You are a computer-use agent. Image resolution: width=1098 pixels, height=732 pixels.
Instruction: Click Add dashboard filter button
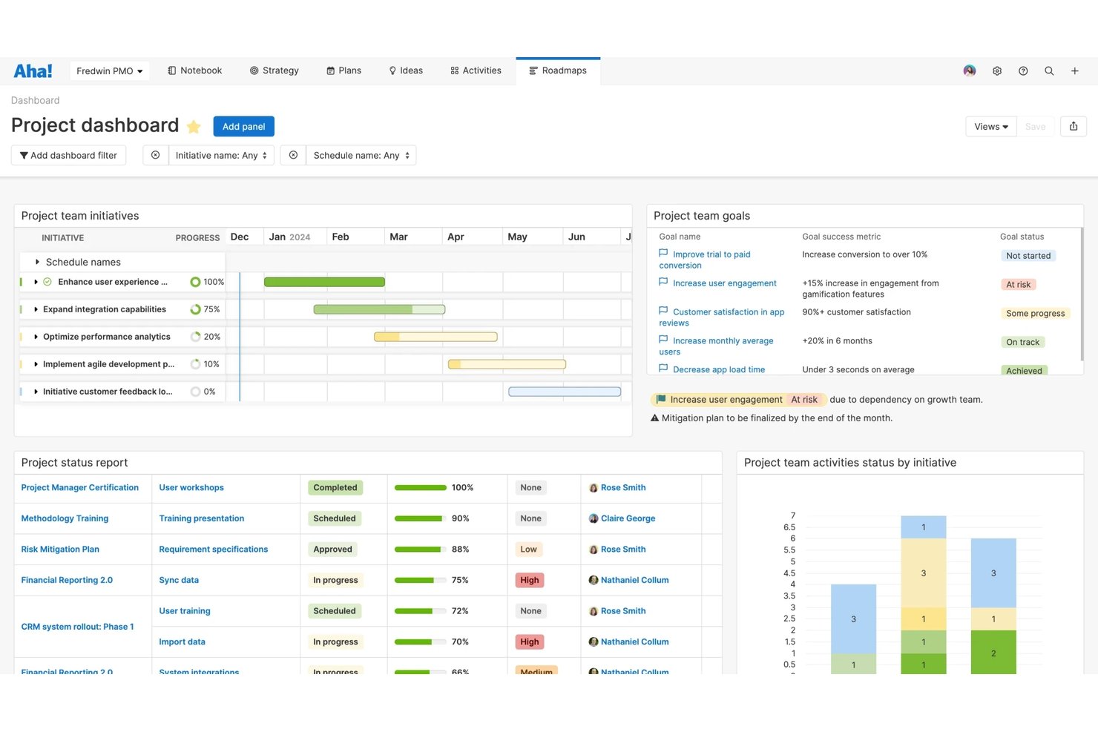pos(68,156)
